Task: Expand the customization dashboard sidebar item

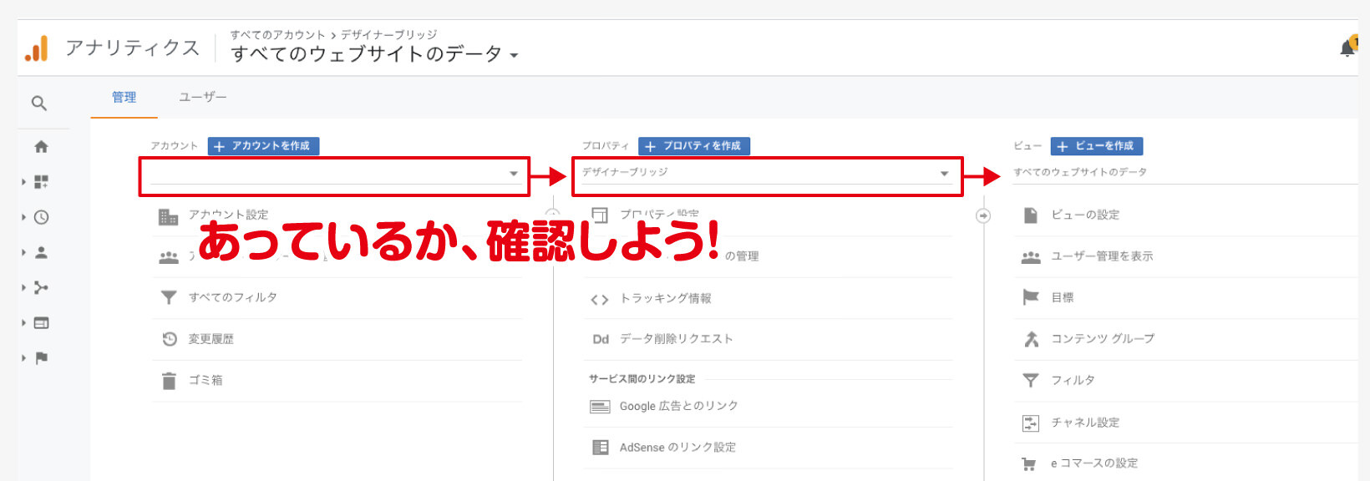Action: (41, 182)
